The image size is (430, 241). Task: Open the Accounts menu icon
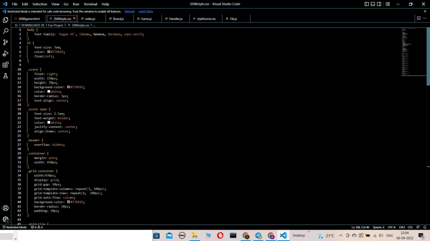[x=5, y=208]
